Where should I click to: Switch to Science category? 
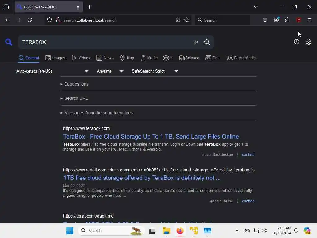[189, 58]
